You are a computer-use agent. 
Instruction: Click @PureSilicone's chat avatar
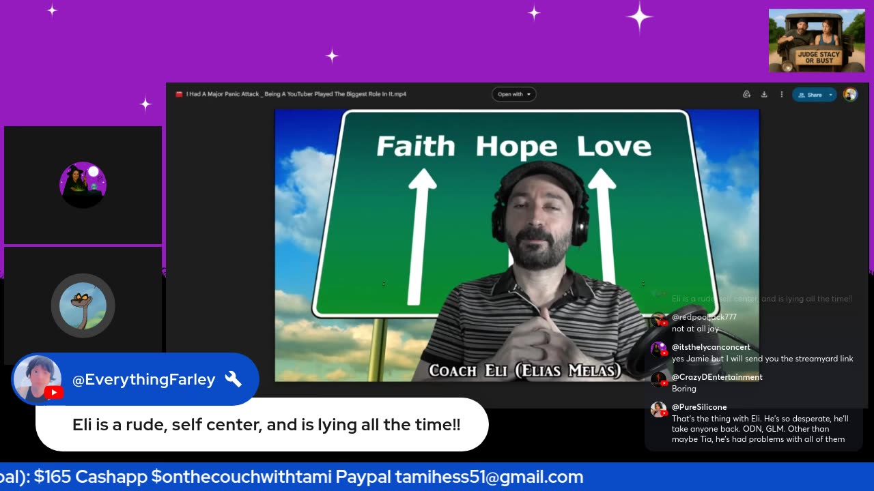coord(658,410)
